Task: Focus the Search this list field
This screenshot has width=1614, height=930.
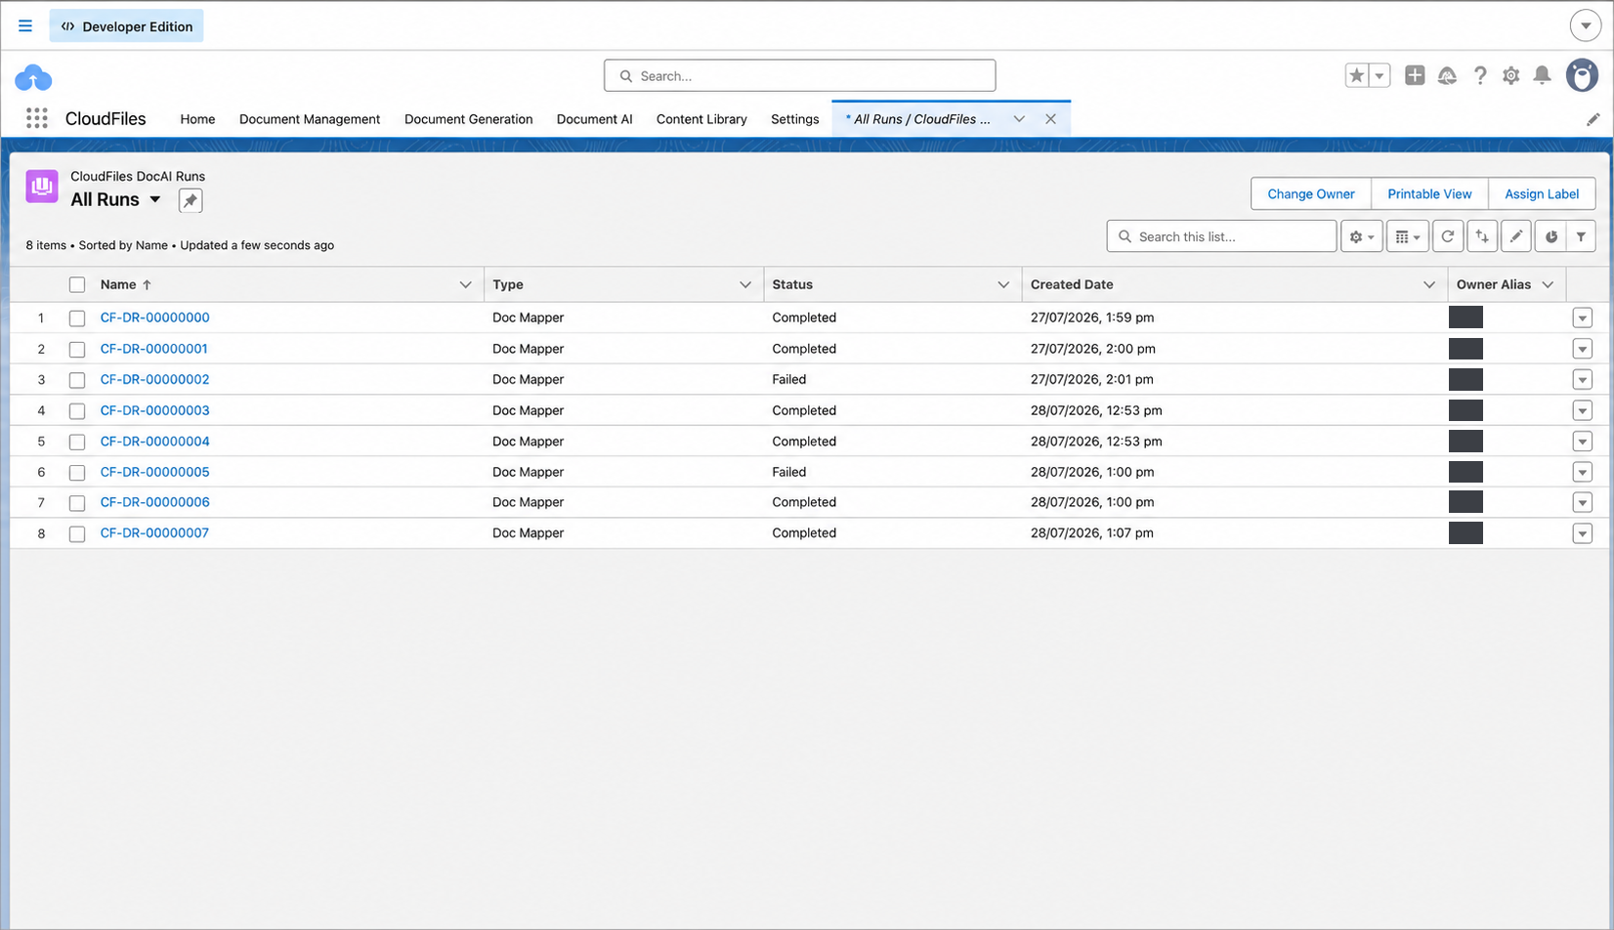Action: coord(1221,236)
